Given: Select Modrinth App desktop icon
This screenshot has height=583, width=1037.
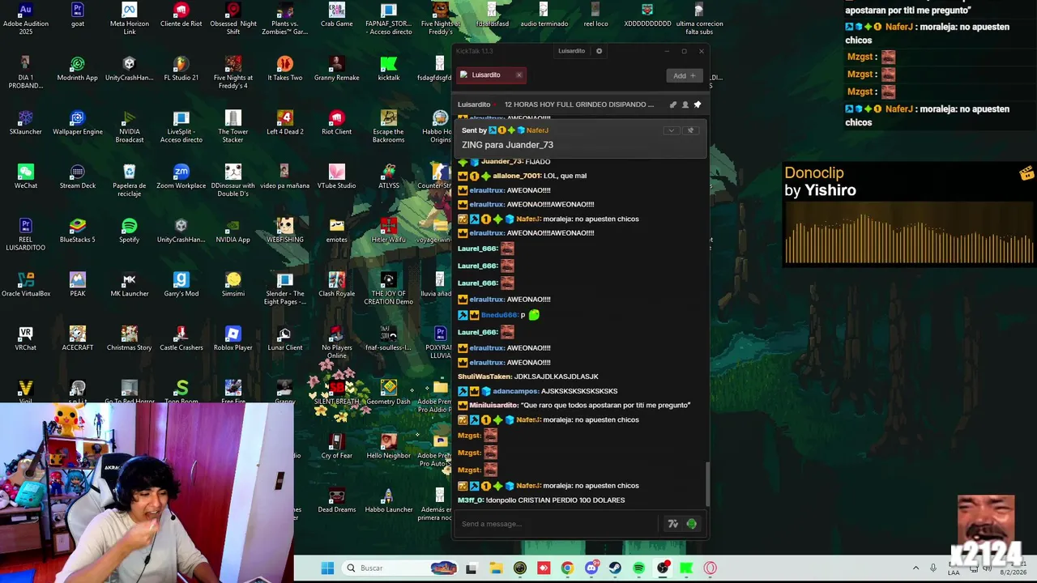Looking at the screenshot, I should point(77,70).
